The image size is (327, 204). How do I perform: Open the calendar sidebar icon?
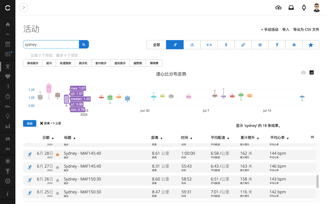click(x=8, y=44)
